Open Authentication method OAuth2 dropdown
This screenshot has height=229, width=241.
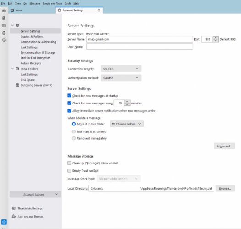[121, 78]
